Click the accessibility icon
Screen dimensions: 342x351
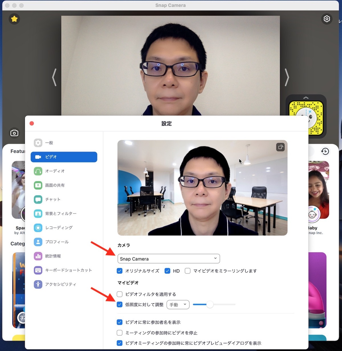(38, 284)
